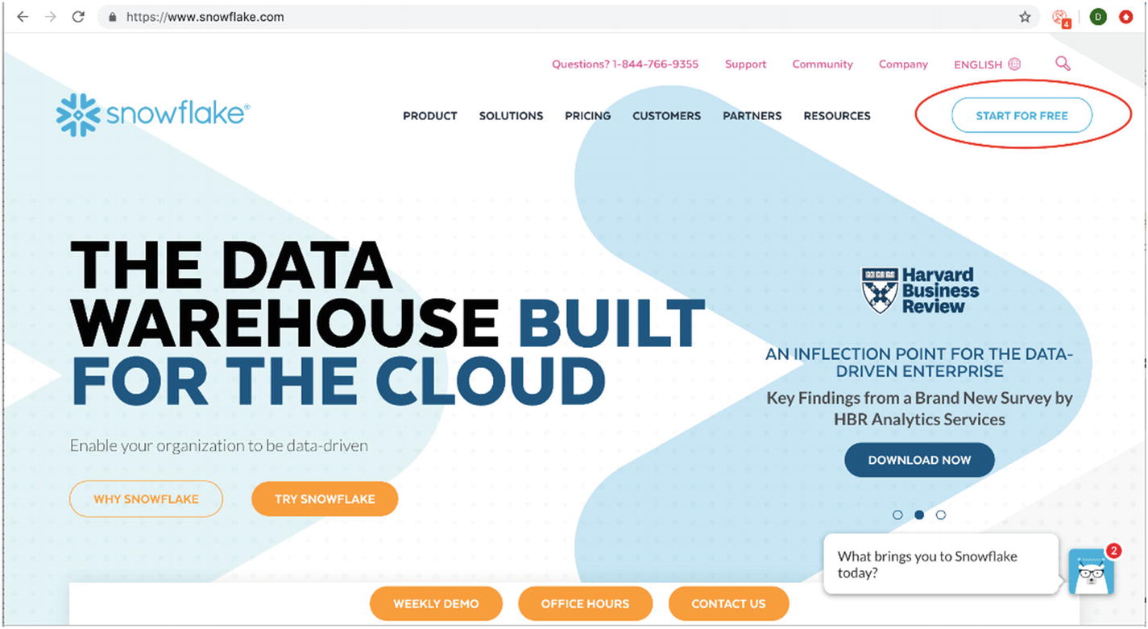The image size is (1148, 629).
Task: Open the chat bot avatar icon
Action: click(x=1092, y=572)
